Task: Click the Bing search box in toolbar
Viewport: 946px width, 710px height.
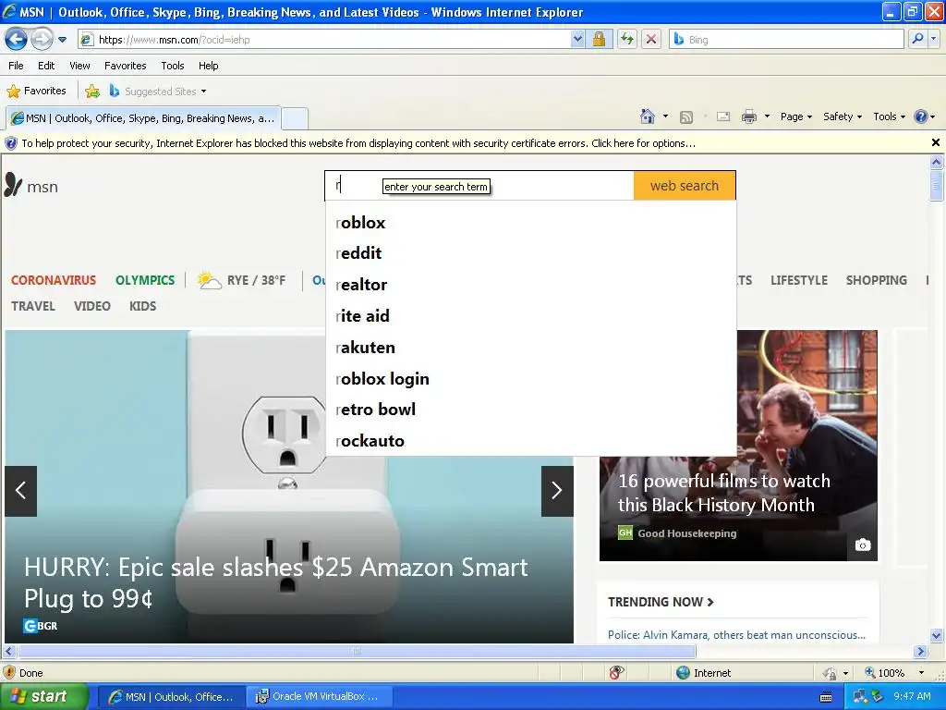Action: pyautogui.click(x=786, y=40)
